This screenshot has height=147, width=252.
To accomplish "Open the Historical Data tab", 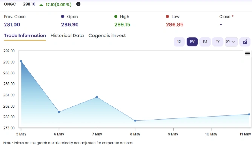I will click(67, 36).
